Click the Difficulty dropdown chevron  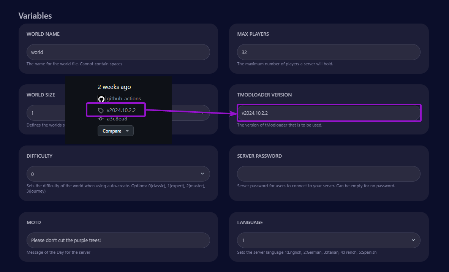click(202, 173)
